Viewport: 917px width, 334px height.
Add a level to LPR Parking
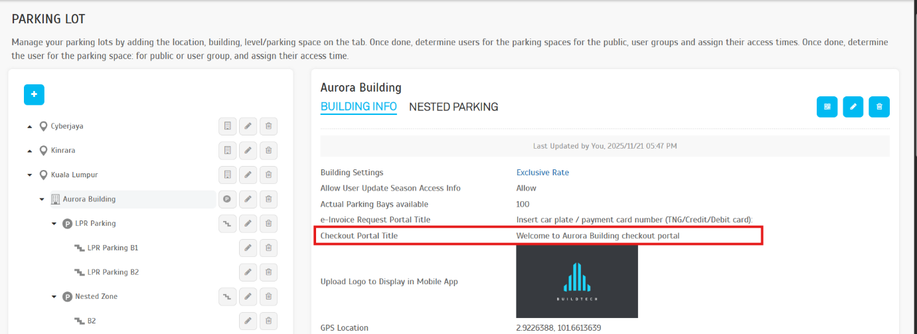point(227,224)
